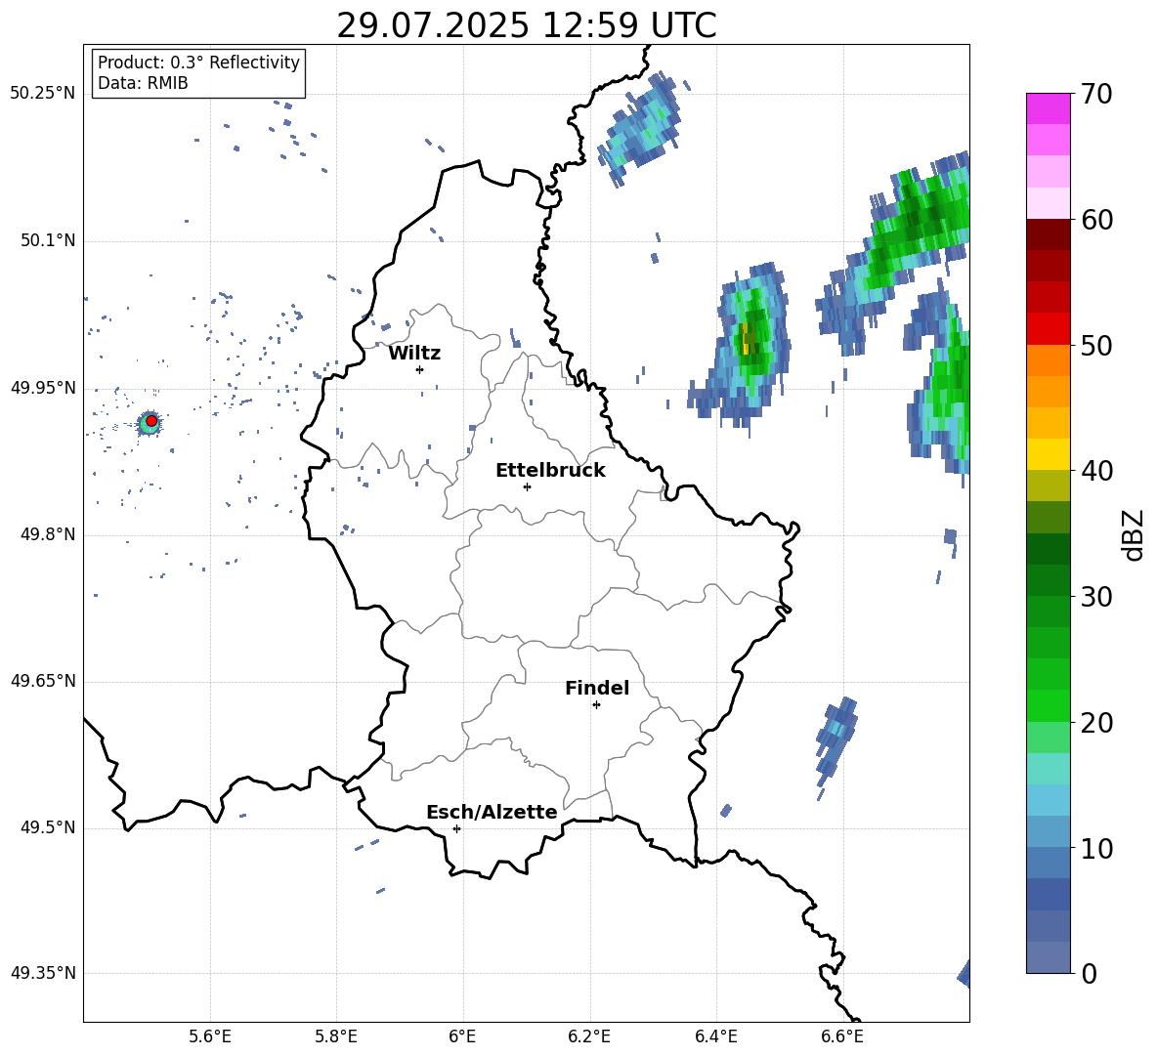Click the Data: RMIB text
1157x1056 pixels.
pos(143,83)
